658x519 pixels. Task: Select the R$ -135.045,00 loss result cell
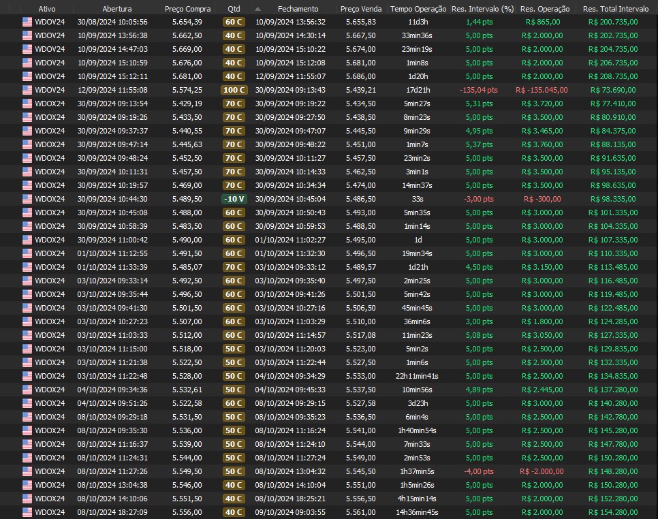click(542, 90)
